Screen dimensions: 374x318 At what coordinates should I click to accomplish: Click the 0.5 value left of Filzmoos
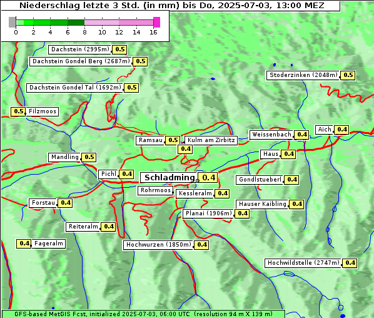[18, 111]
